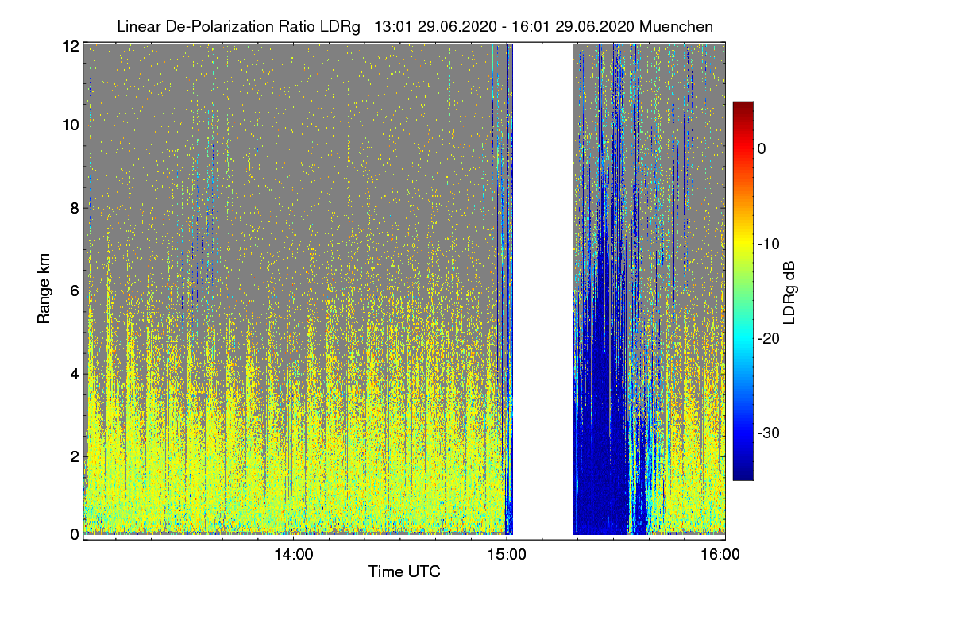Click the 'Range km' y-axis label

pos(44,289)
